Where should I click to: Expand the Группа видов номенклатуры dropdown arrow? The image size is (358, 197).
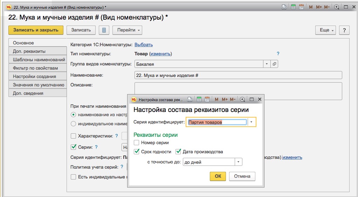coord(267,64)
